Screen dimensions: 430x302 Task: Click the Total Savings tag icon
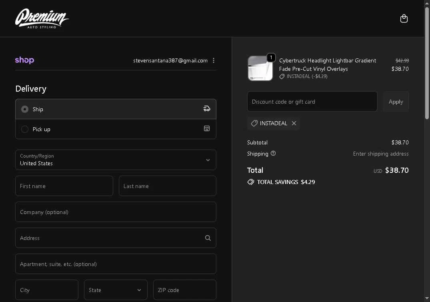(251, 182)
